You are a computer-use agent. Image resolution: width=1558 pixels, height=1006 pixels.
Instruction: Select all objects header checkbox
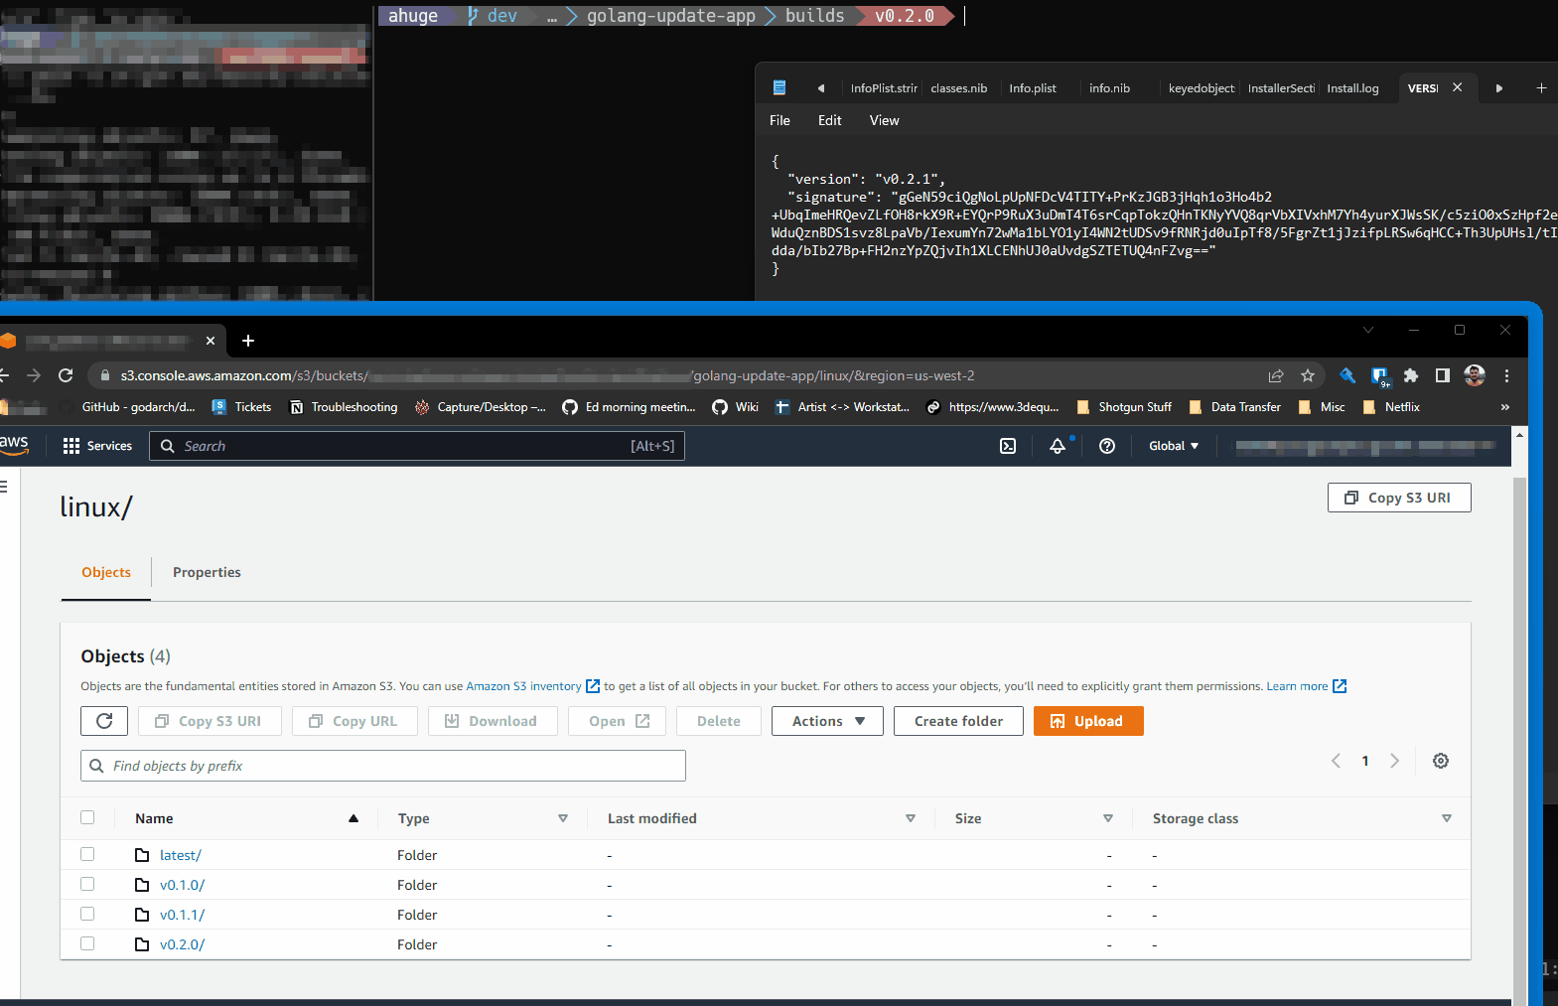(x=87, y=817)
